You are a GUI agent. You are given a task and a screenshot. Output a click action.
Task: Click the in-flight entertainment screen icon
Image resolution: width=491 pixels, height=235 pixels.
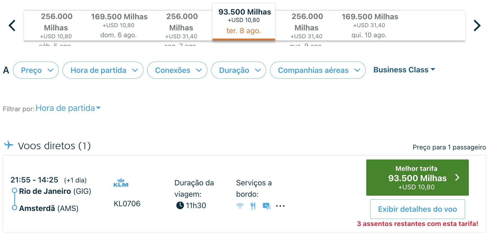tap(266, 206)
